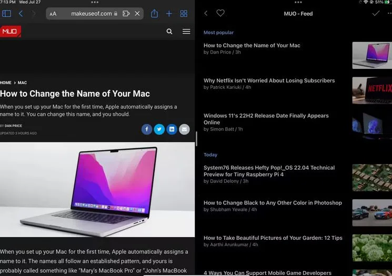Open author DAN PRICE profile
The image size is (392, 276).
[13, 126]
